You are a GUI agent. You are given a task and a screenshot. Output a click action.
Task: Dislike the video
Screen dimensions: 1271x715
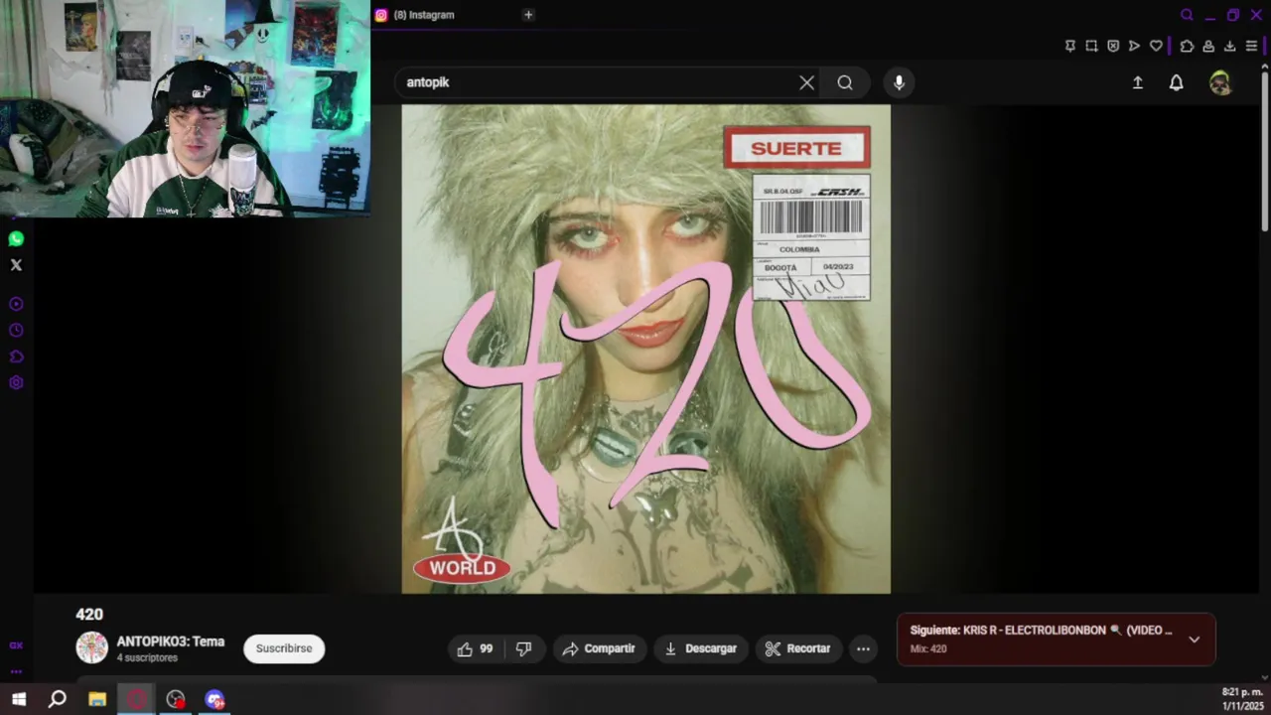click(x=523, y=648)
